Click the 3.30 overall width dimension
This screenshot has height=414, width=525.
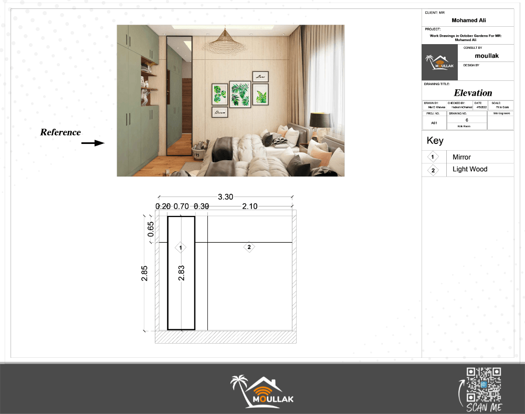225,197
